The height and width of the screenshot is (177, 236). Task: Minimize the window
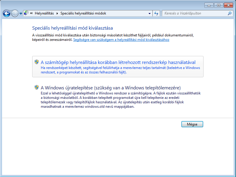tap(209, 5)
